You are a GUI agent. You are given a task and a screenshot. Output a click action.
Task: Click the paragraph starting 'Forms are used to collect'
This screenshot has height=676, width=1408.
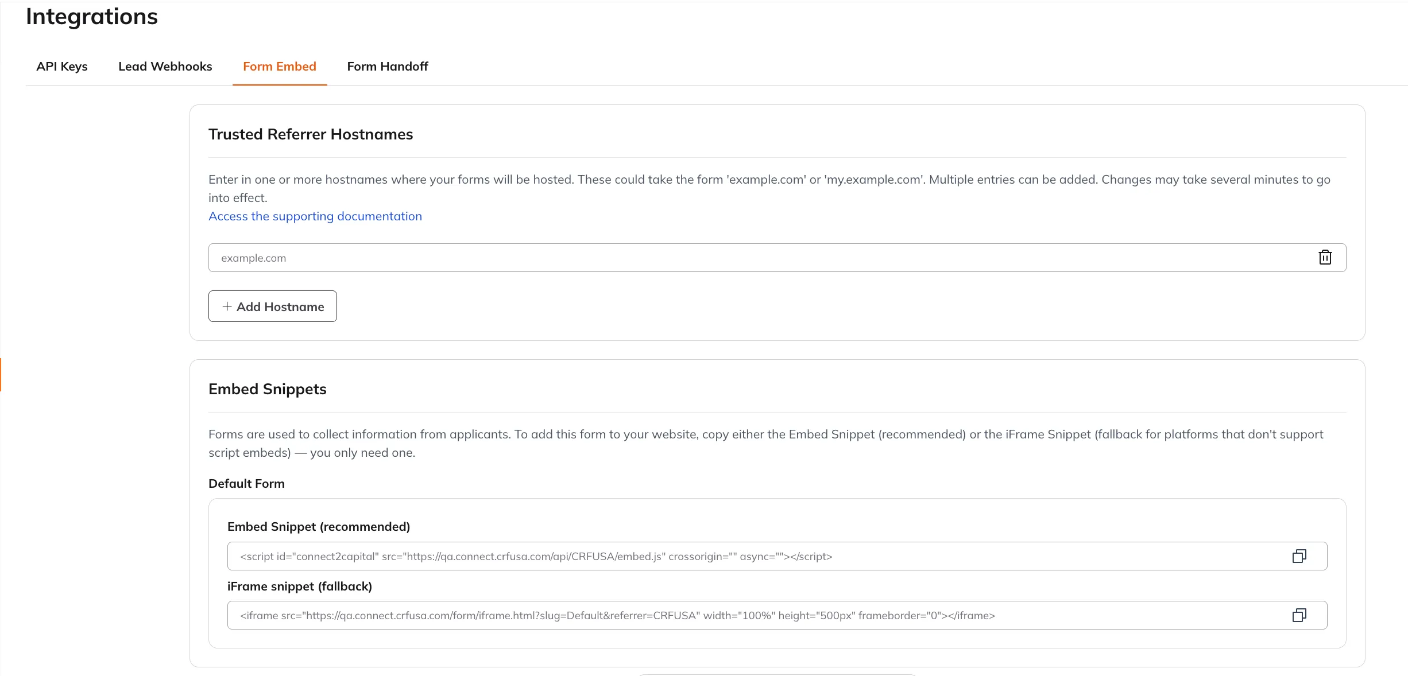coord(766,444)
